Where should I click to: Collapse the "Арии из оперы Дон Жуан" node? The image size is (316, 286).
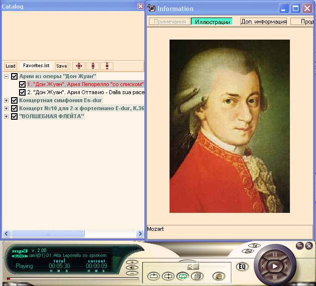[x=6, y=76]
